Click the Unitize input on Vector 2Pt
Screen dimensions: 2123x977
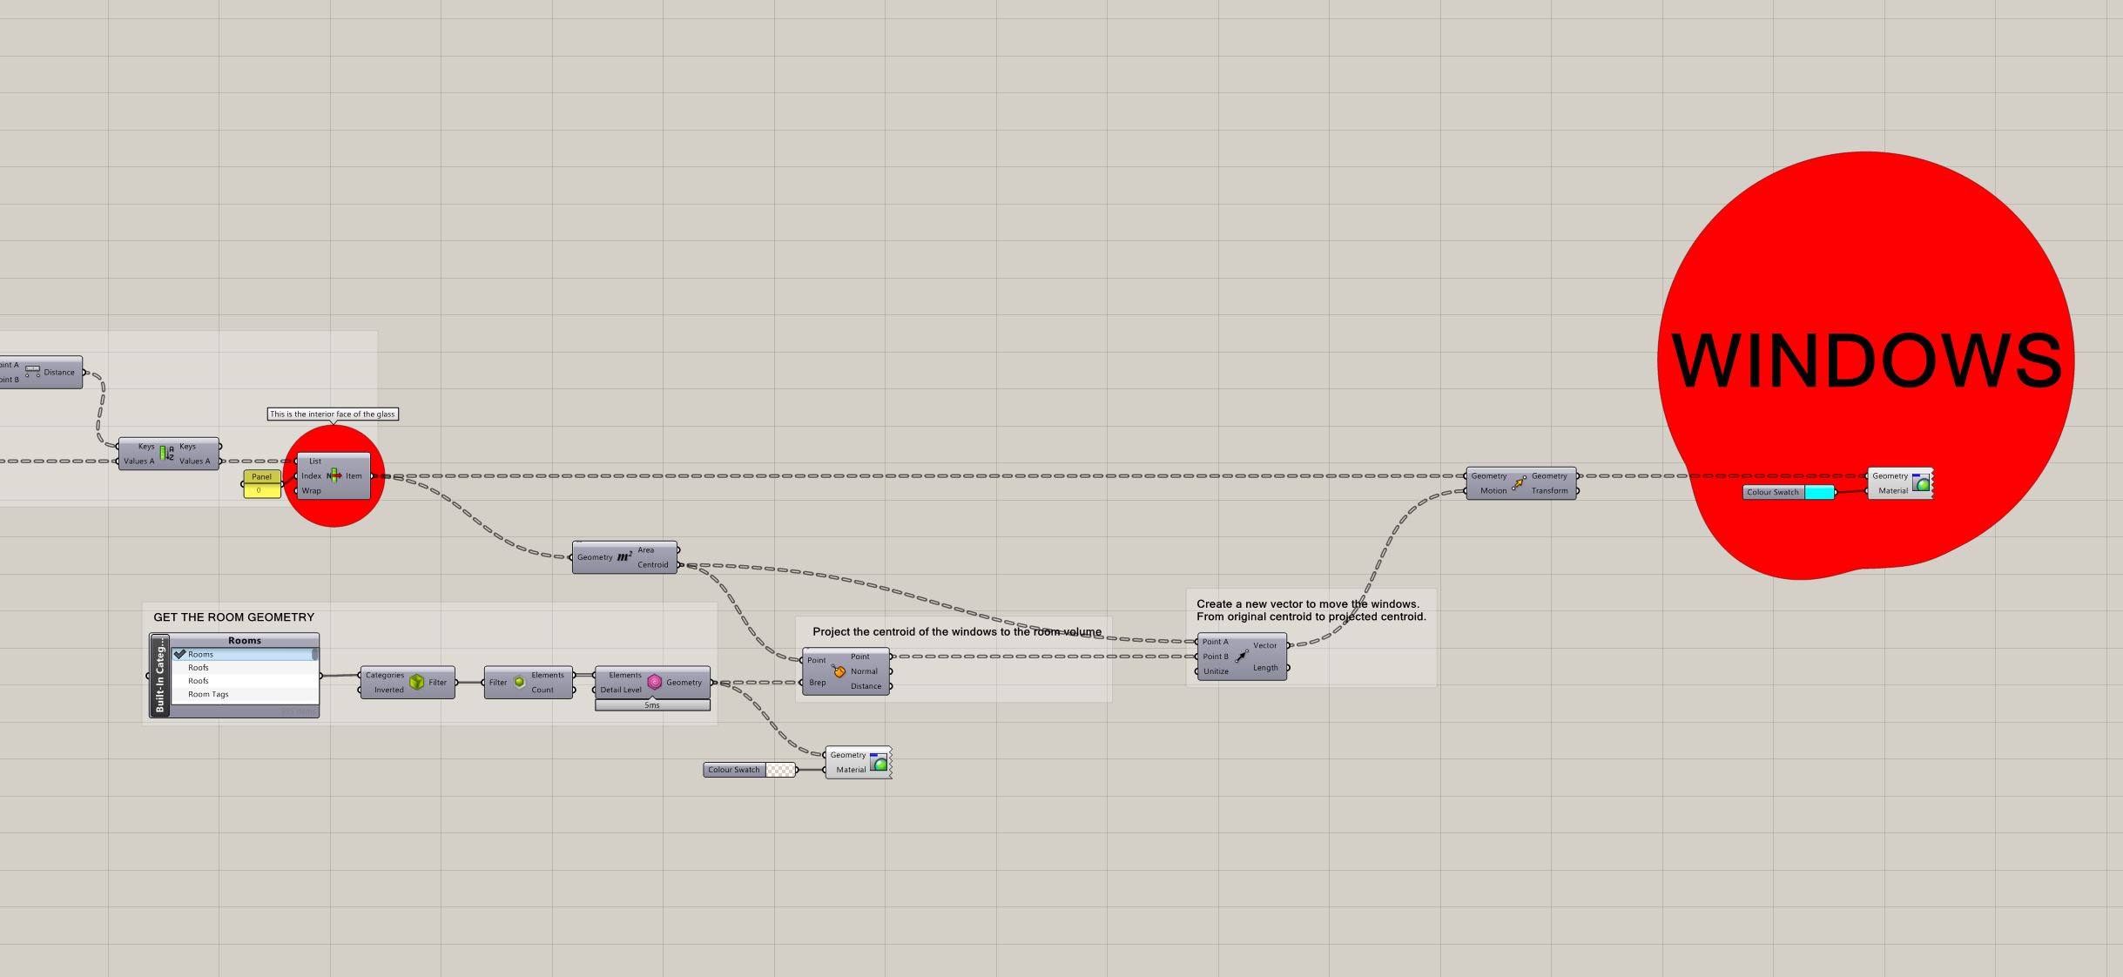(1216, 671)
